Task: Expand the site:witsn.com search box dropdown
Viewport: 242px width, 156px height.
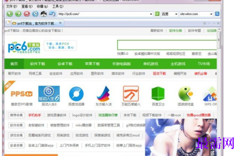Action: [211, 14]
